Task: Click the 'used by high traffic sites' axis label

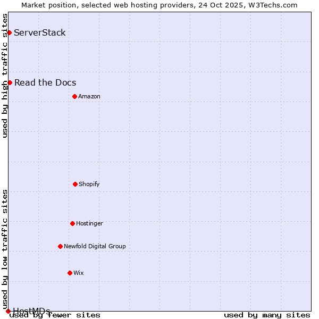Action: pyautogui.click(x=5, y=75)
